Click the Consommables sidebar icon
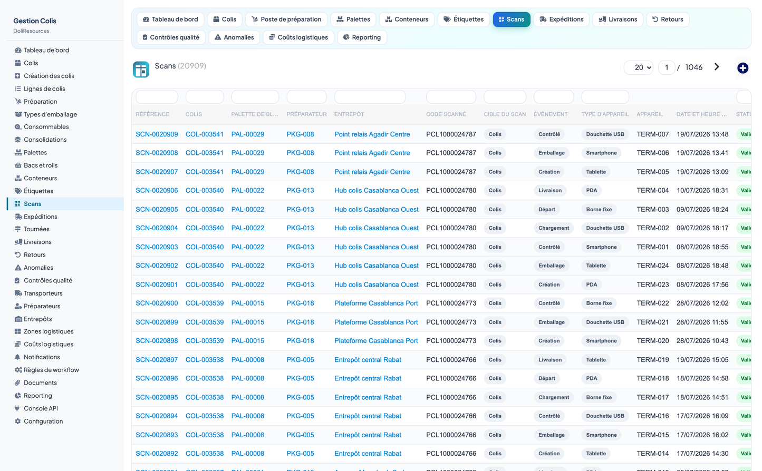This screenshot has width=762, height=471. (18, 127)
